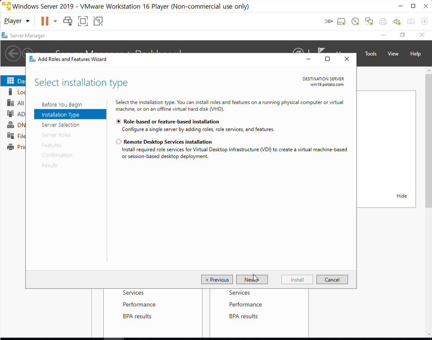Image resolution: width=432 pixels, height=340 pixels.
Task: Open the View menu in Server Manager
Action: [393, 54]
